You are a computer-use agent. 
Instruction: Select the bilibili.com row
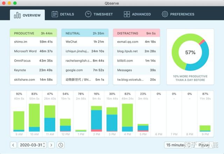[136, 61]
